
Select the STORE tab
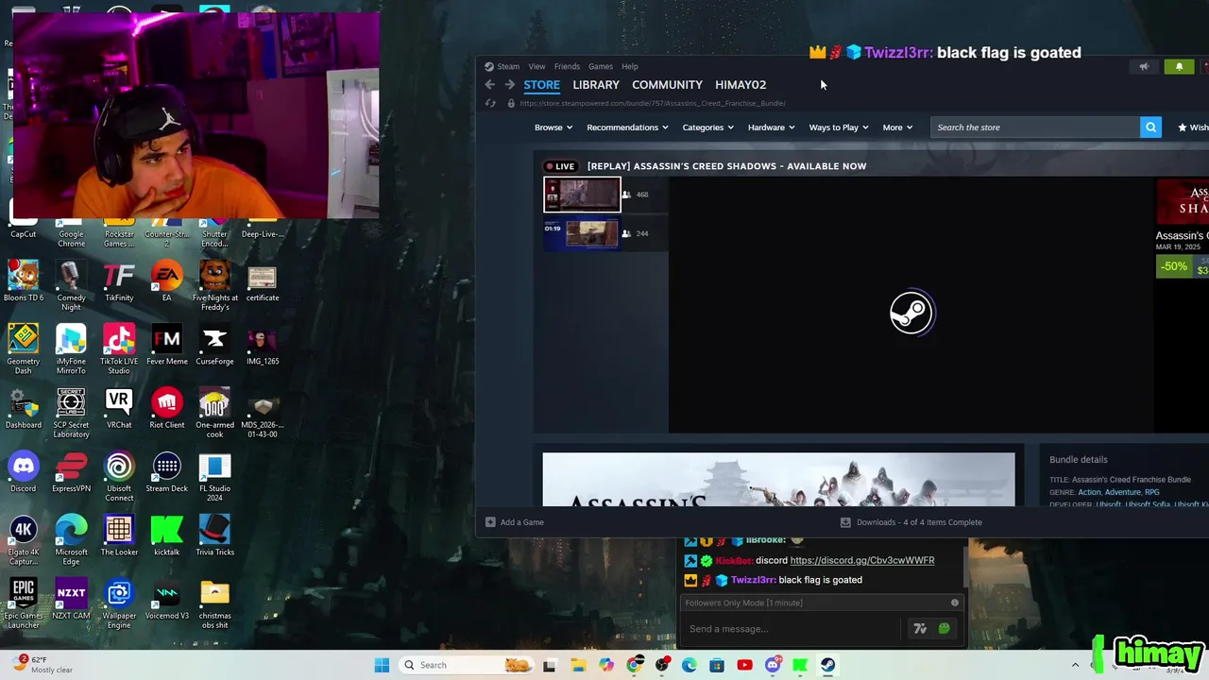[x=542, y=85]
